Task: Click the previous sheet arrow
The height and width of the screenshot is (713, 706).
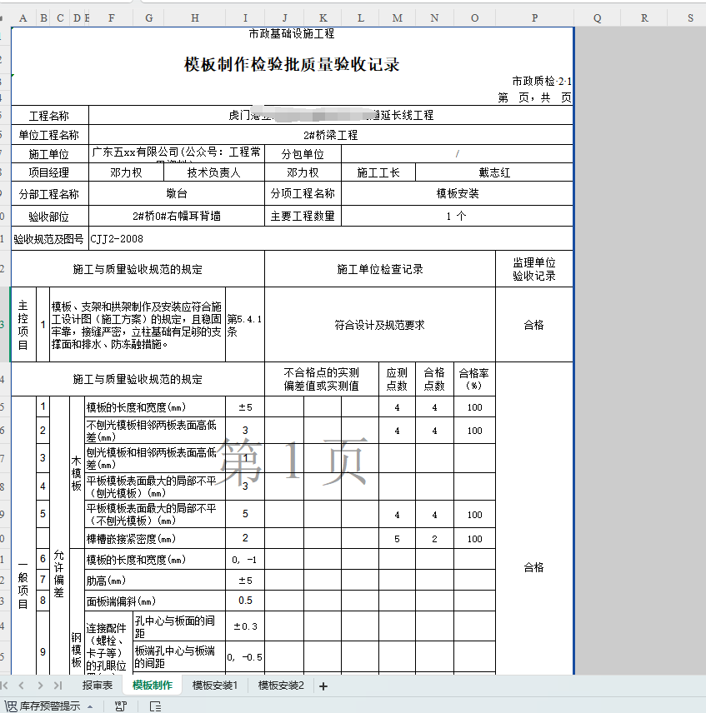Action: coord(23,686)
